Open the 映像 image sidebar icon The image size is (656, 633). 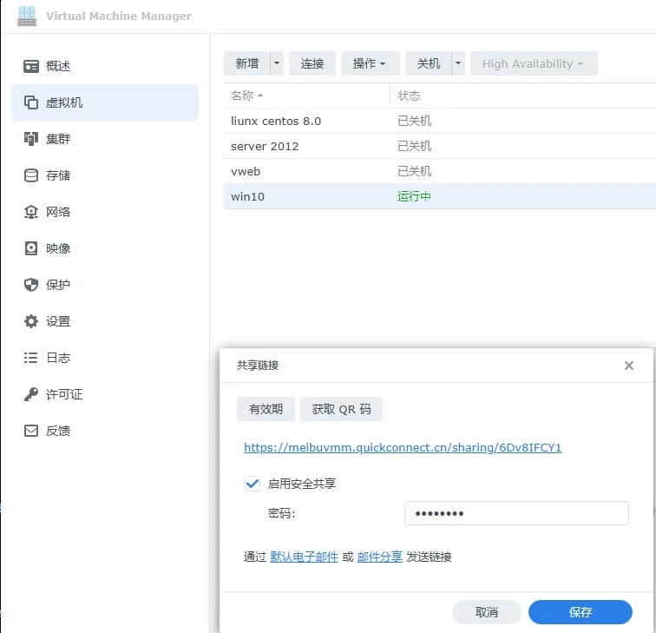pyautogui.click(x=31, y=248)
